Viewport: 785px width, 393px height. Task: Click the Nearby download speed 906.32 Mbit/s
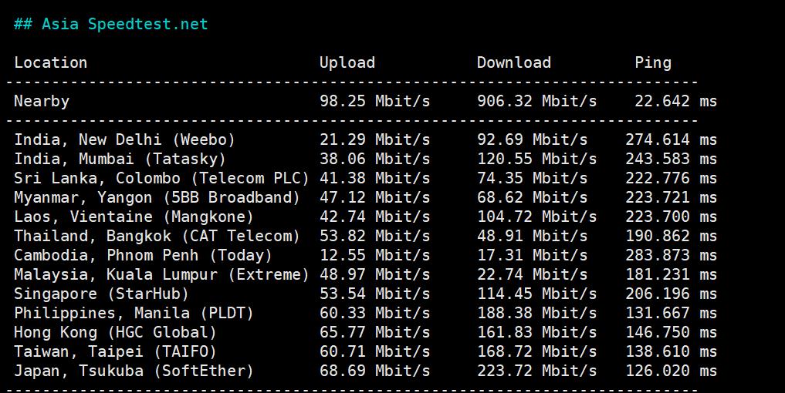pos(536,102)
